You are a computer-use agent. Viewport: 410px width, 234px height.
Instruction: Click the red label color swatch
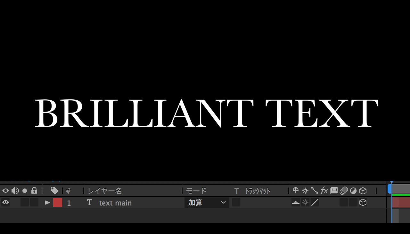(58, 203)
